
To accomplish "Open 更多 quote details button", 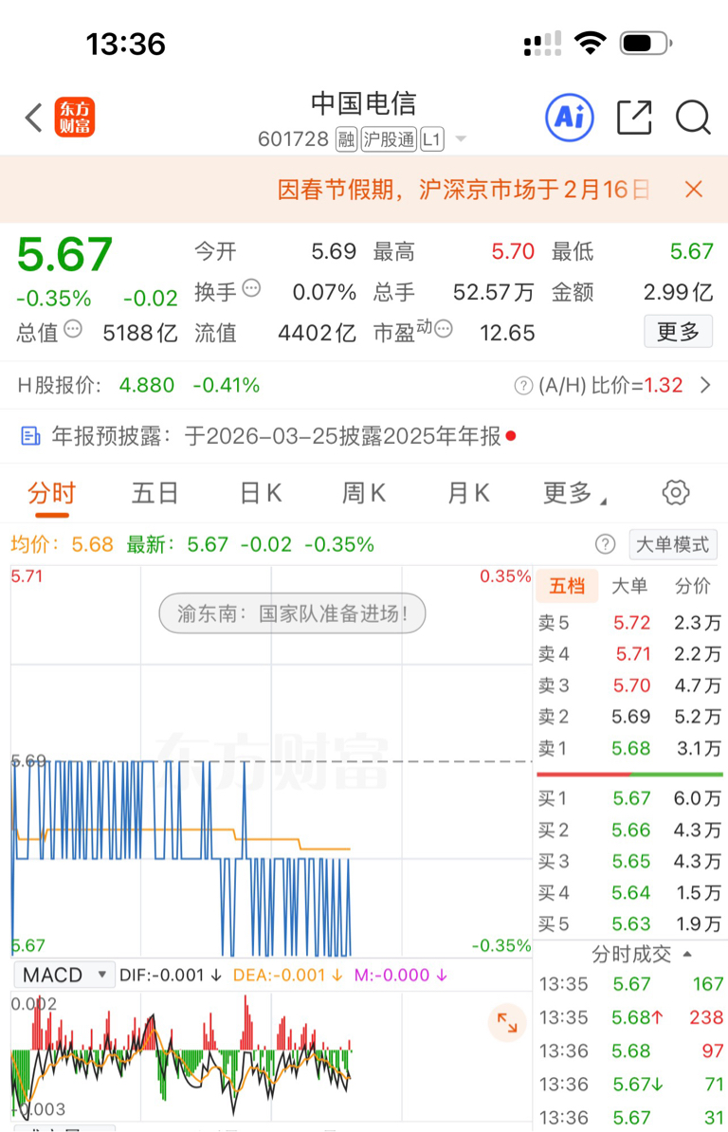I will coord(678,332).
